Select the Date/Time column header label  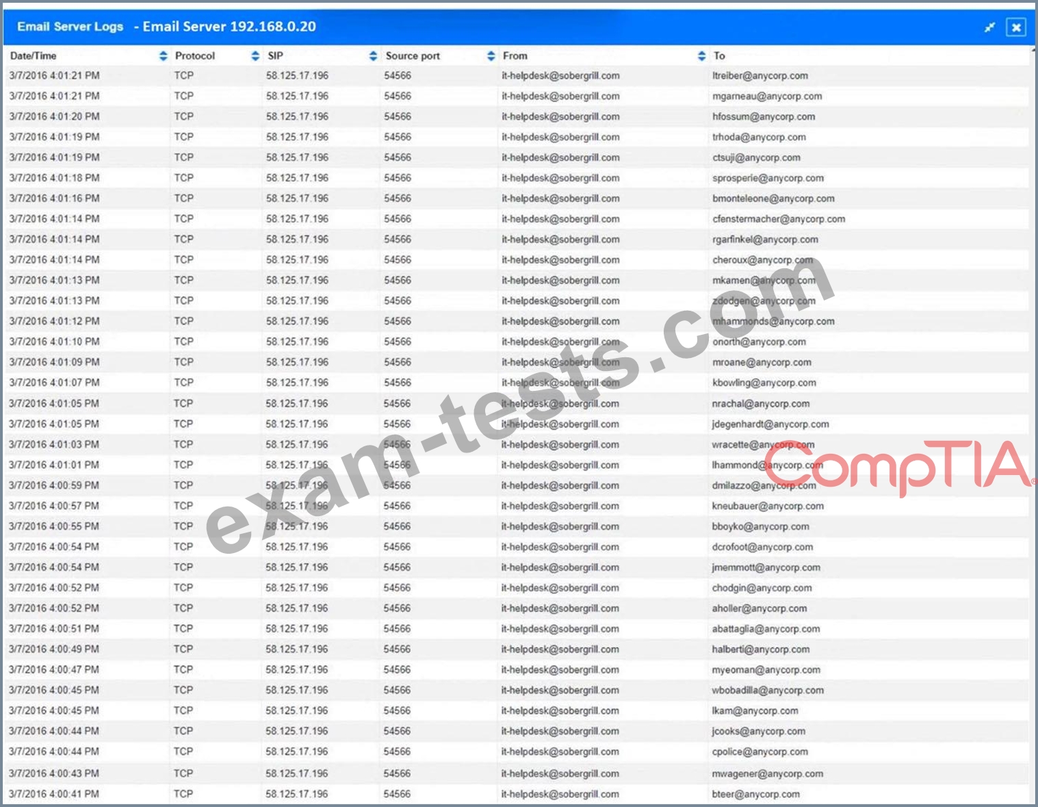tap(34, 56)
